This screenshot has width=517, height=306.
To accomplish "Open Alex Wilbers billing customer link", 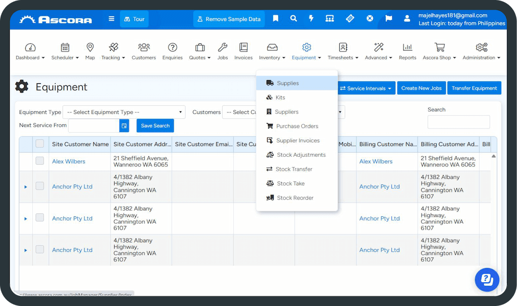I will click(376, 161).
